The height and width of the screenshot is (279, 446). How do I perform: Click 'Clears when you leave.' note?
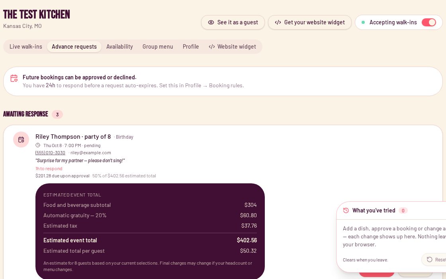(x=365, y=260)
